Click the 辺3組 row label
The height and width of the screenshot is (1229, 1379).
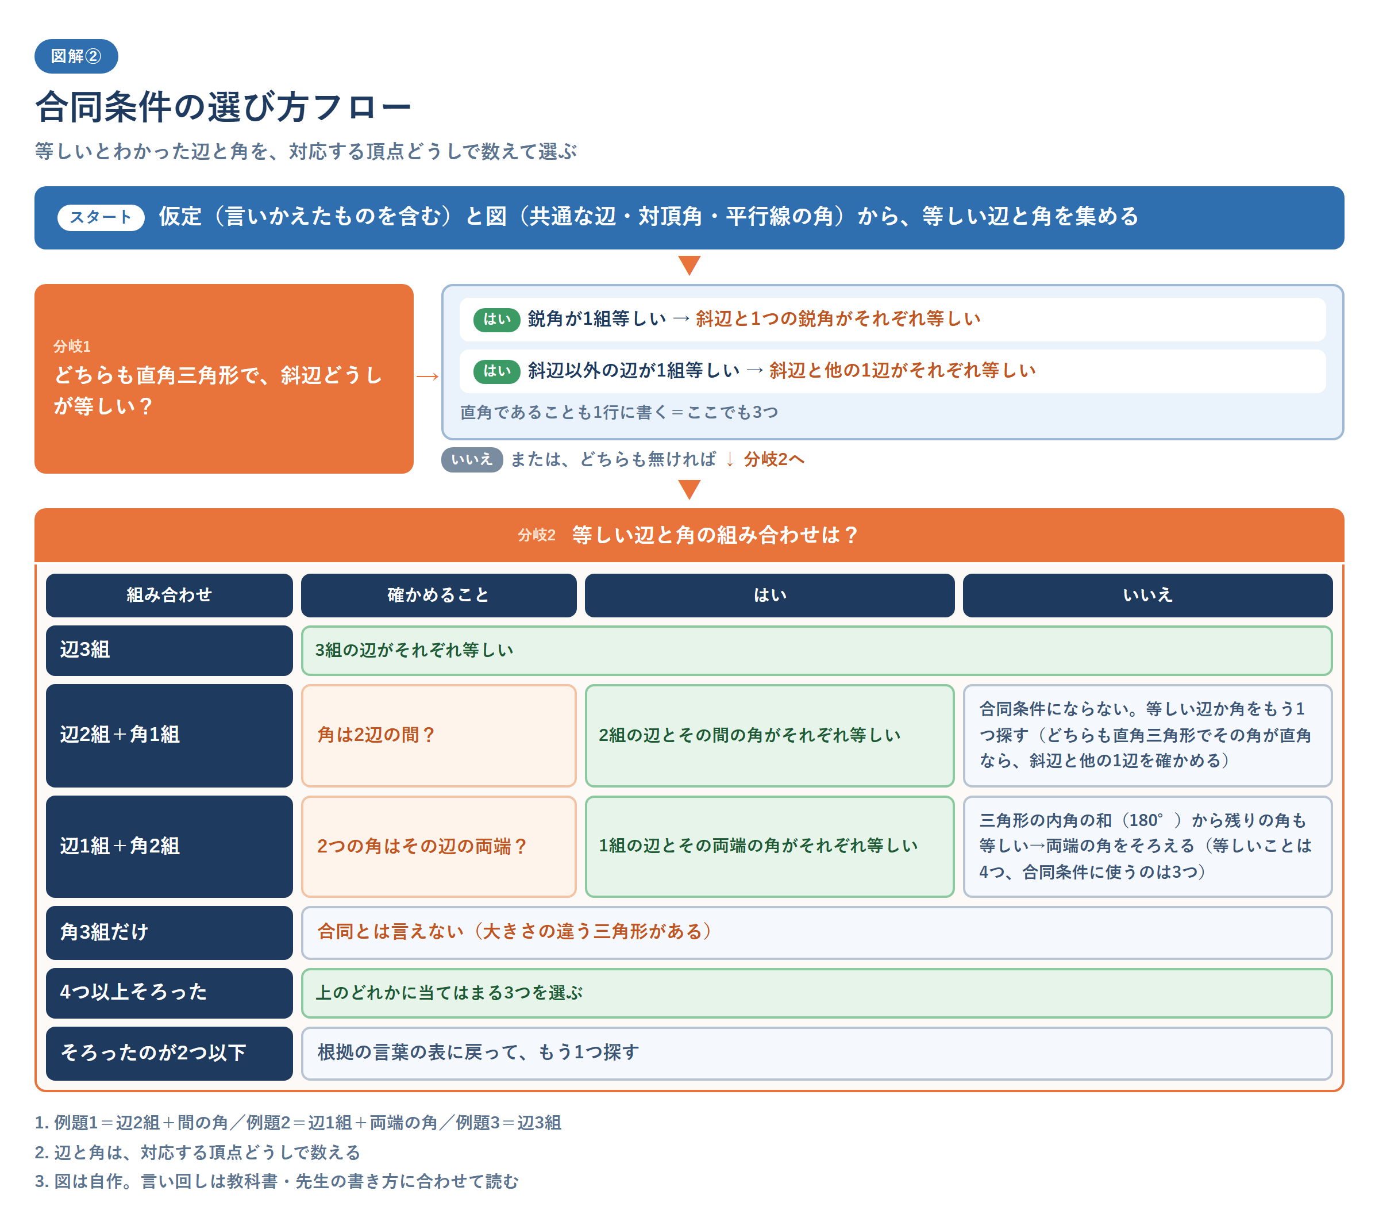pyautogui.click(x=170, y=650)
